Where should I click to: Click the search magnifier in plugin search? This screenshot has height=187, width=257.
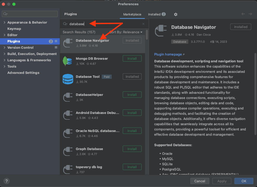(65, 24)
